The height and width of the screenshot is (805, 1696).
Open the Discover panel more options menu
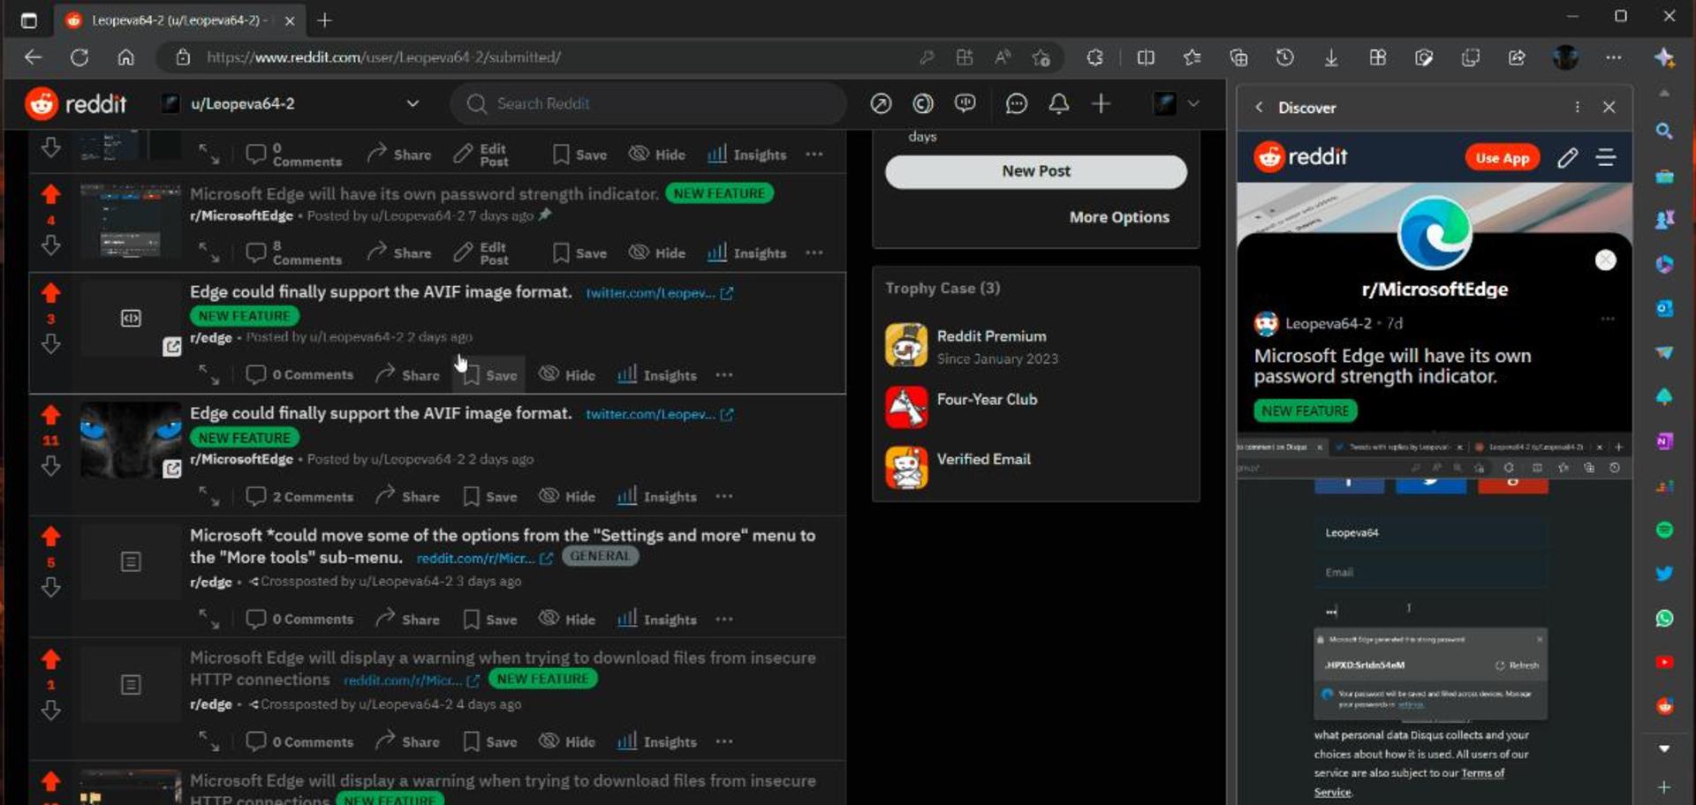[x=1577, y=107]
